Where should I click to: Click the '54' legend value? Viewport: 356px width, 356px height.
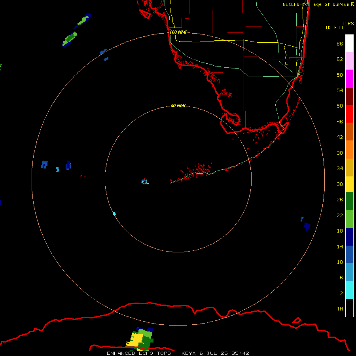[340, 90]
